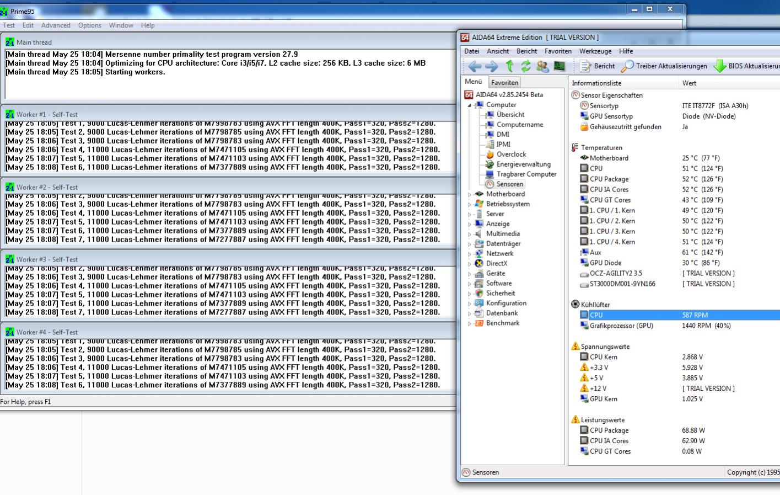Expand the Betriebssystem tree node
The height and width of the screenshot is (495, 780).
470,204
